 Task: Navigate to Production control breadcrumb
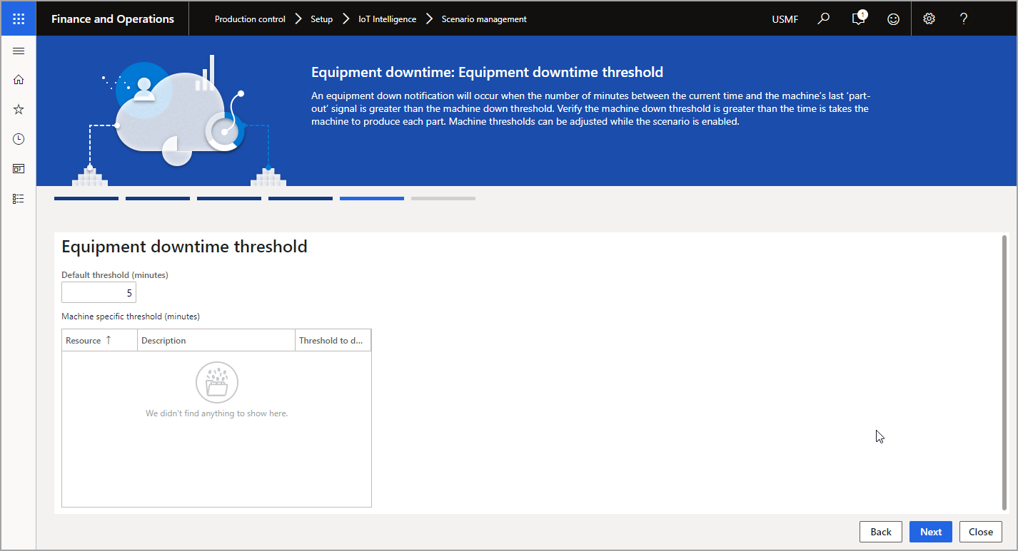250,19
